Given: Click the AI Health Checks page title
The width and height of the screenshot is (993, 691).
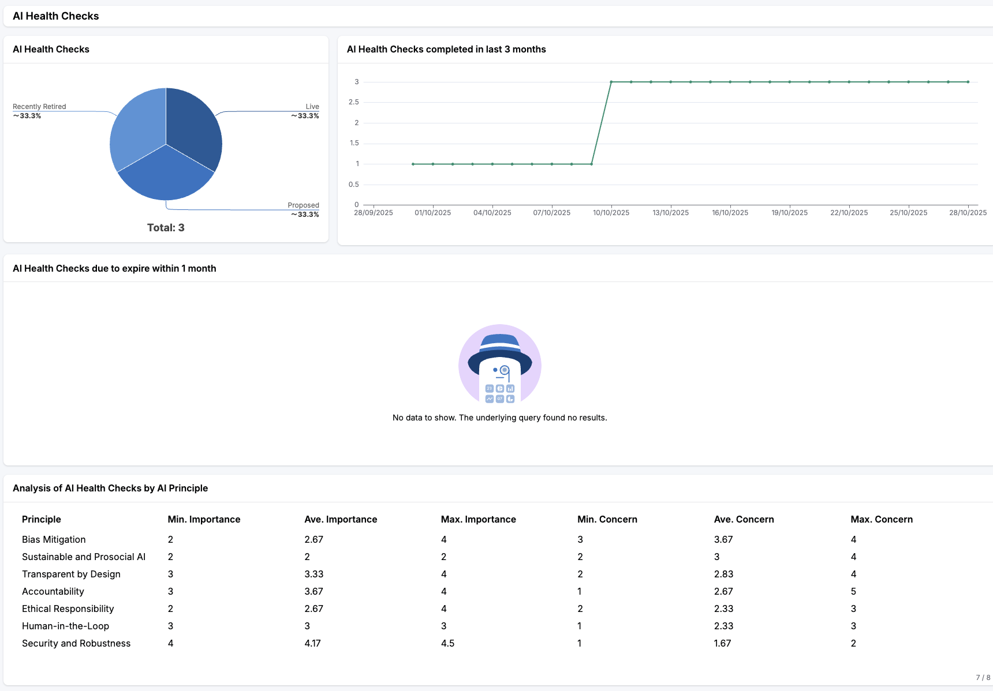Looking at the screenshot, I should point(55,16).
